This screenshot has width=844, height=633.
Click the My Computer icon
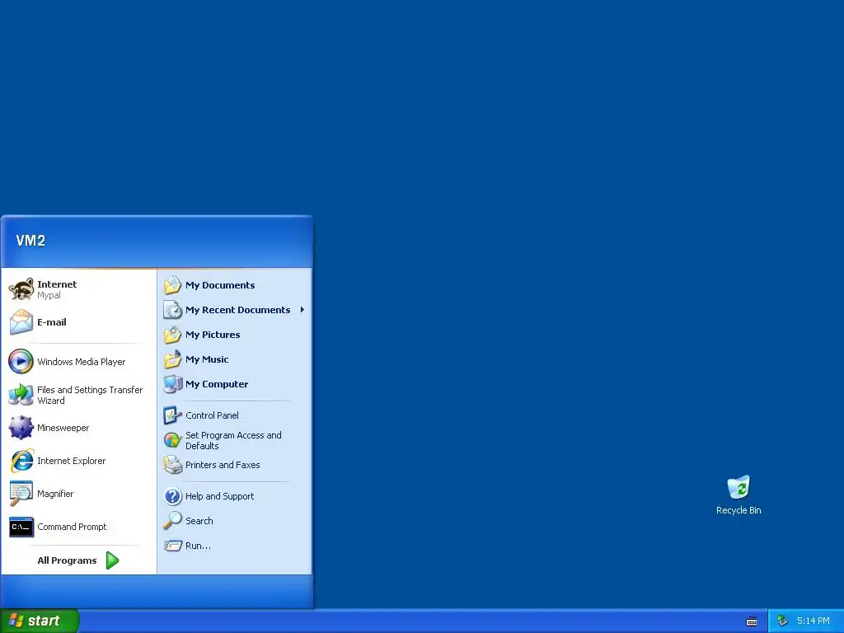(173, 384)
